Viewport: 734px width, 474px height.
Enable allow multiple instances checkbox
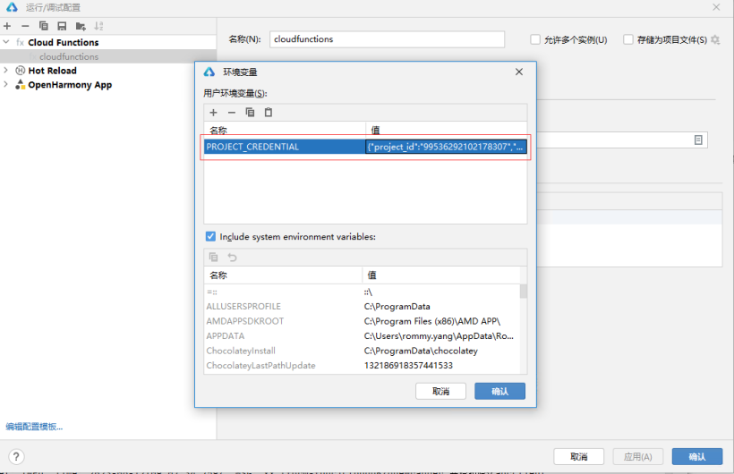[x=535, y=39]
